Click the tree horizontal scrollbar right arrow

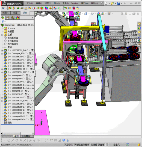pyautogui.click(x=33, y=133)
